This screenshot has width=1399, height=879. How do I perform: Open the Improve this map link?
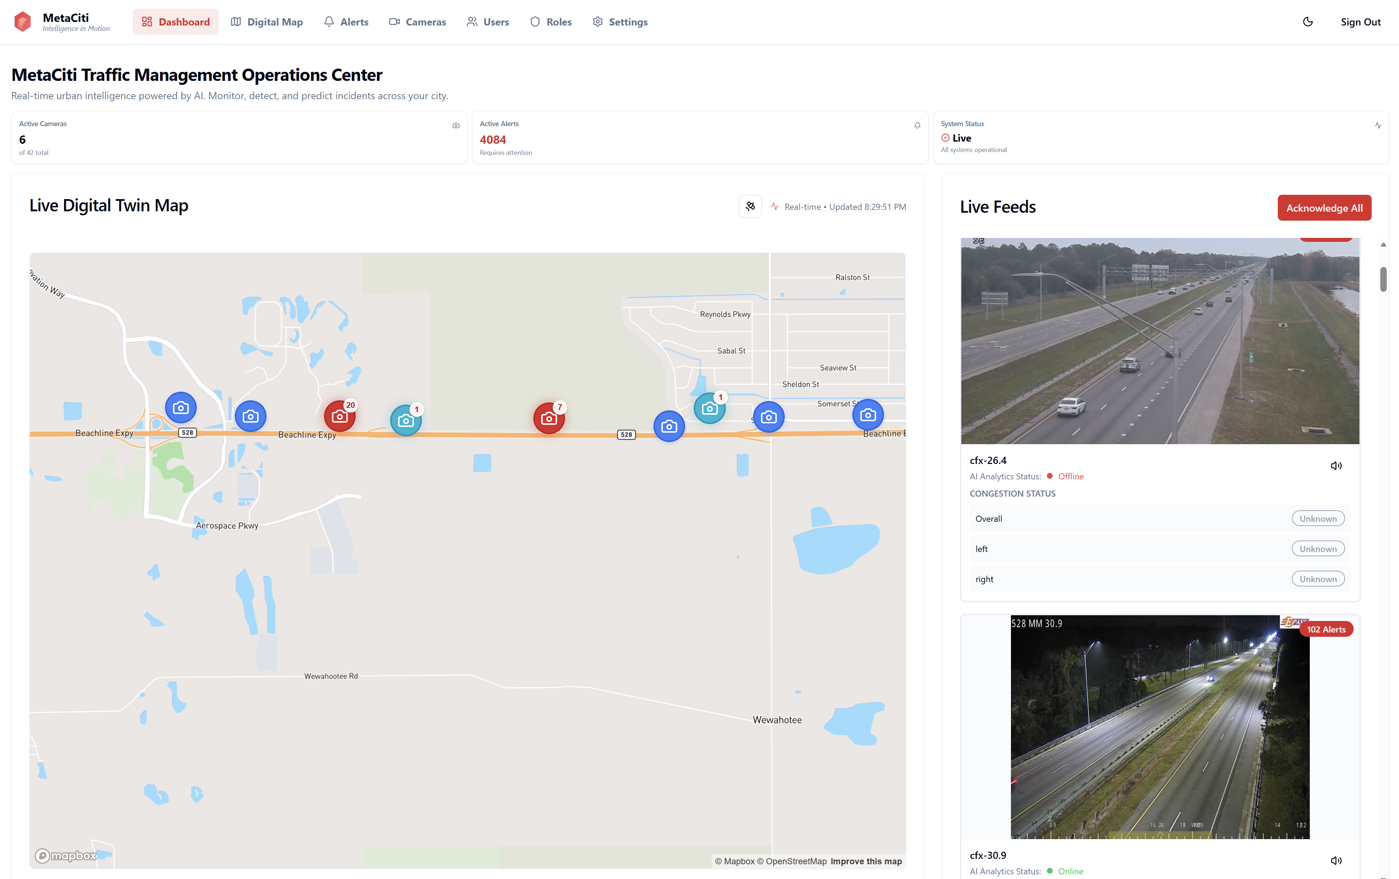[865, 861]
